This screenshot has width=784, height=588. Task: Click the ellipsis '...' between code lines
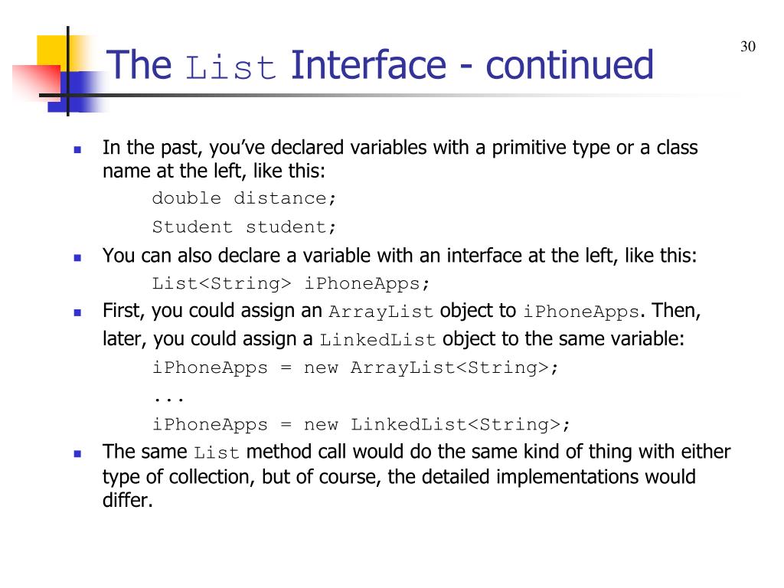[x=168, y=399]
